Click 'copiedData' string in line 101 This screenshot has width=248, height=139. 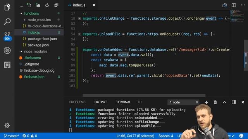177,76
